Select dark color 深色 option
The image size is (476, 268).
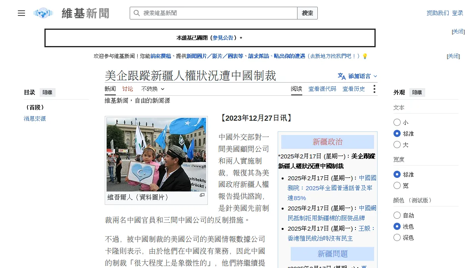pos(397,237)
